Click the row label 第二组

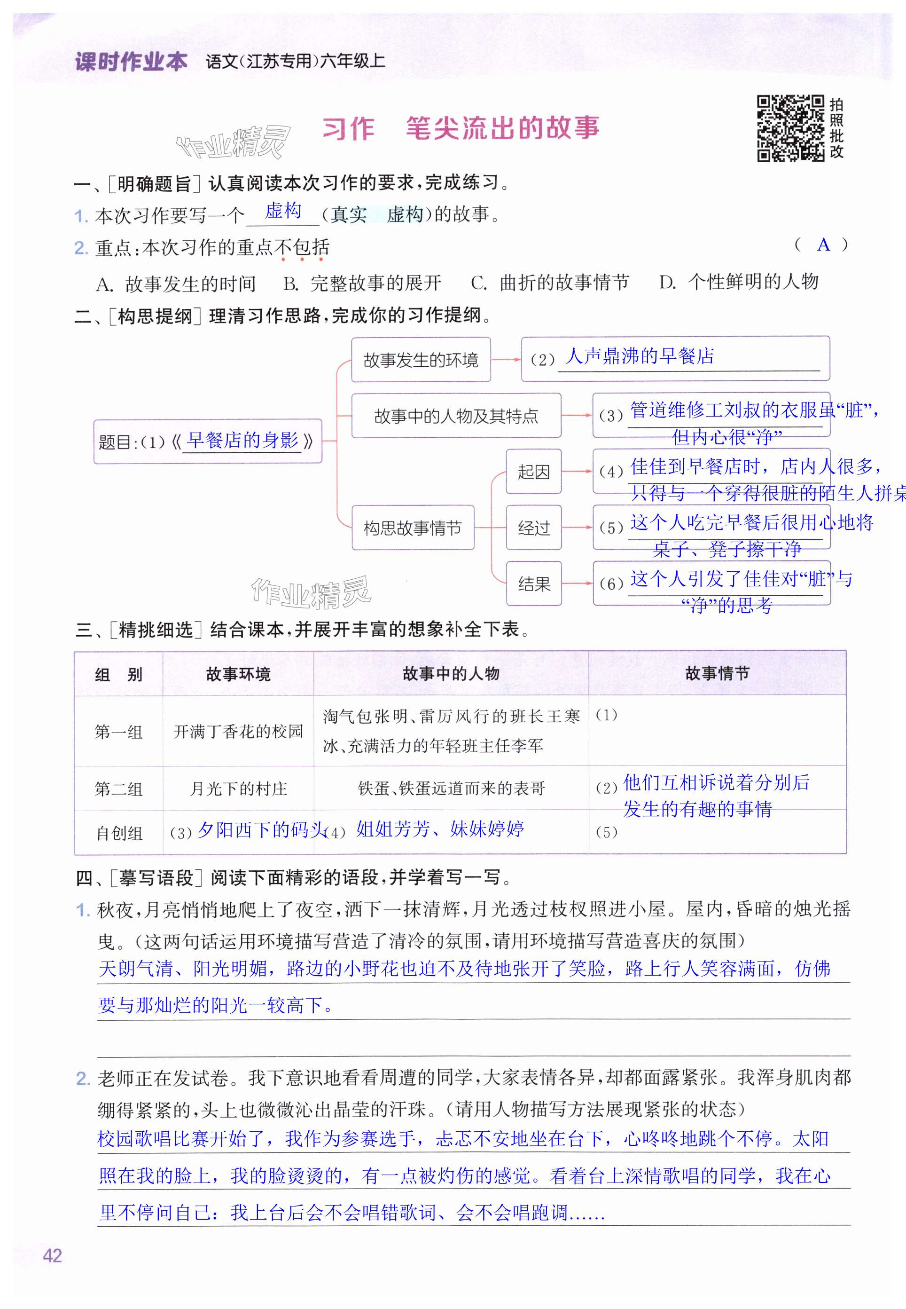[x=118, y=788]
